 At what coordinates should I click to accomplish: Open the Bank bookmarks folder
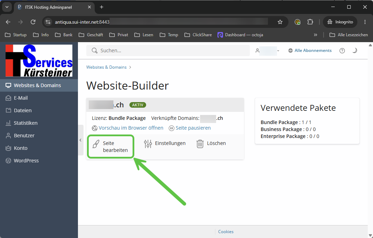(x=64, y=35)
